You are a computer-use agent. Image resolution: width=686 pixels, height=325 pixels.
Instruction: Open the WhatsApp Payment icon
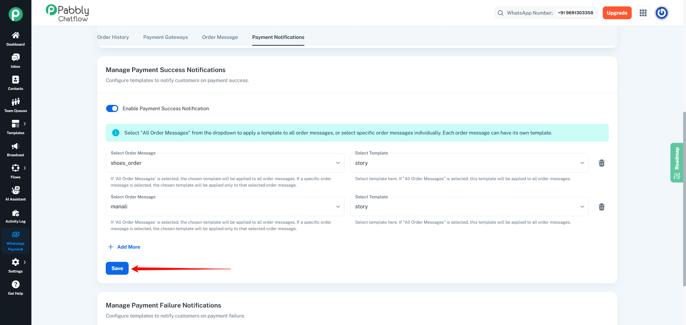tap(16, 234)
